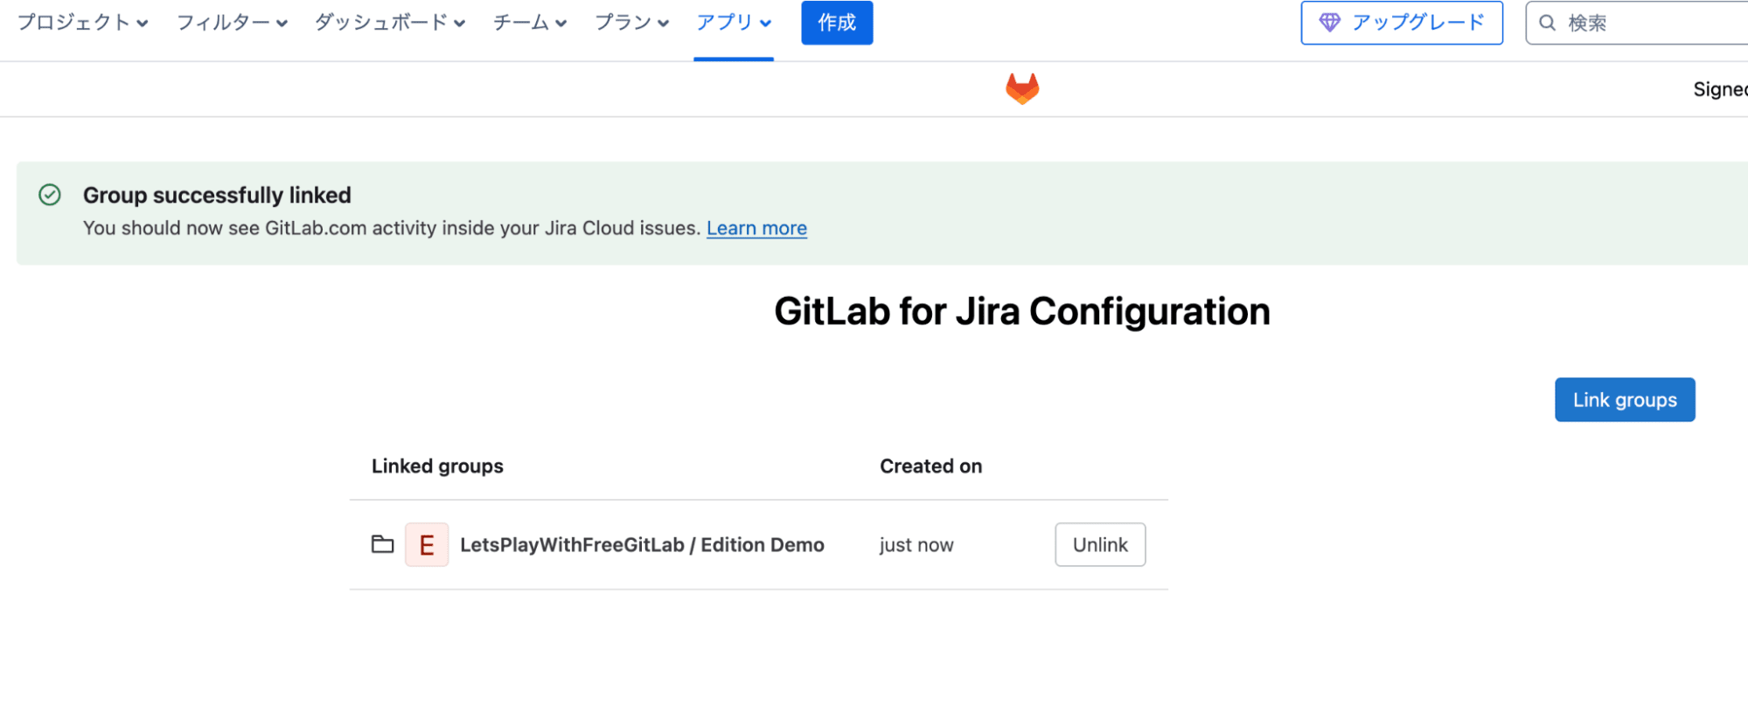This screenshot has width=1748, height=719.
Task: Open the Learn more link
Action: click(756, 228)
